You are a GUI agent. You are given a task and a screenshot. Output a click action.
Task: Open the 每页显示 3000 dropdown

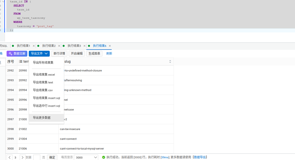coord(86,157)
